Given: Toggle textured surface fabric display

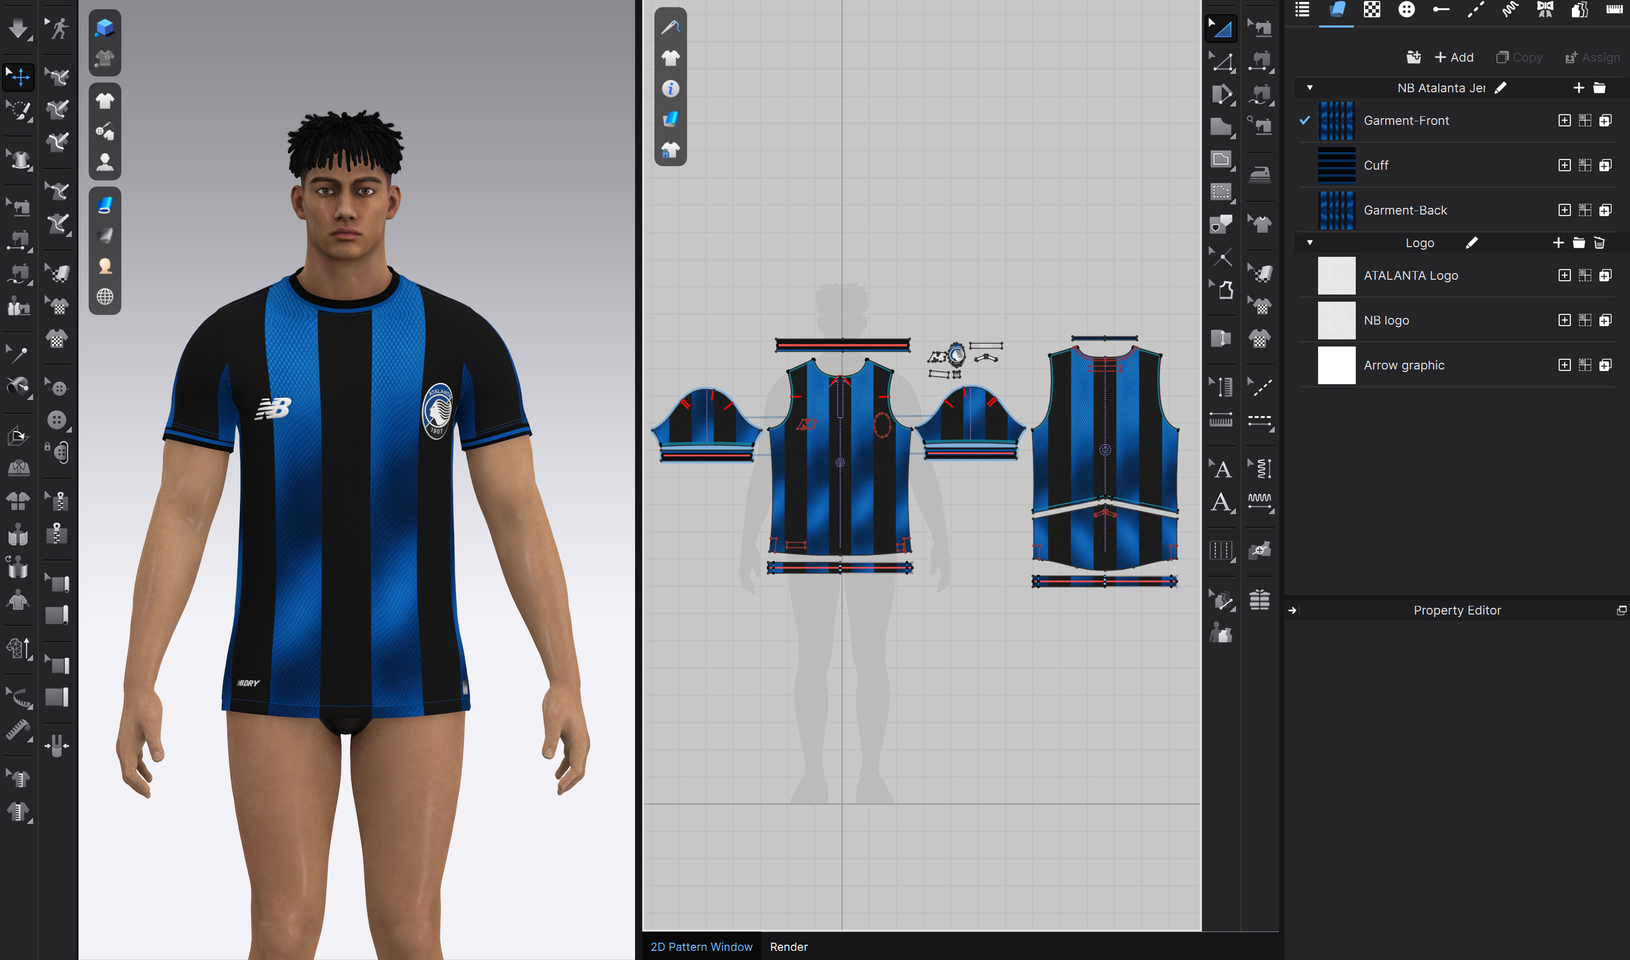Looking at the screenshot, I should tap(105, 205).
